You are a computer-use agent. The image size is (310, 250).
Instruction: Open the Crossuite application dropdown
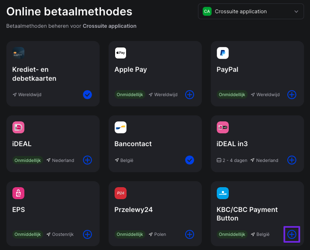[251, 12]
